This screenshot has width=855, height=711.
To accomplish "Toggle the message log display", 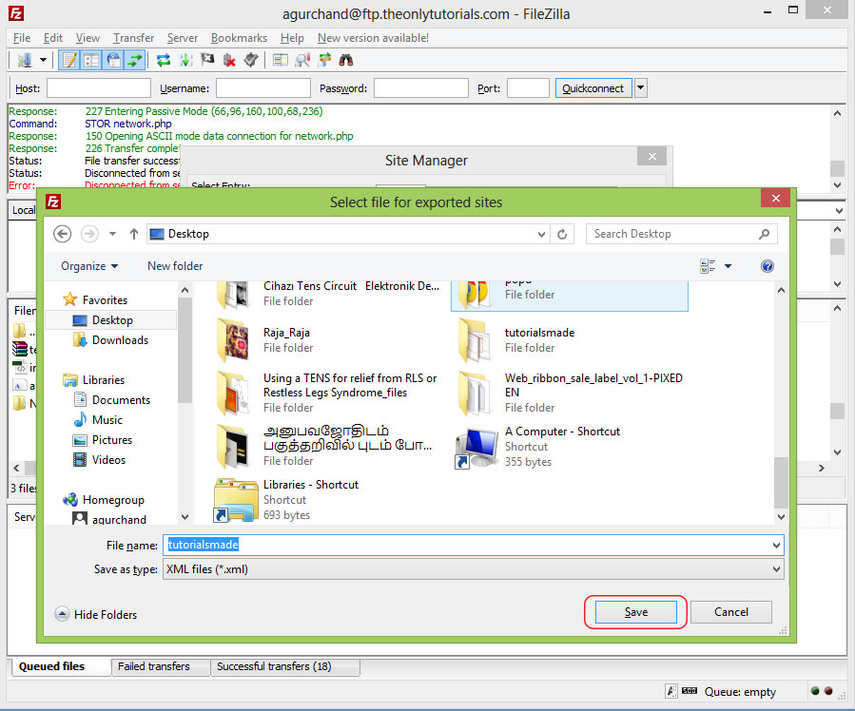I will [x=68, y=59].
